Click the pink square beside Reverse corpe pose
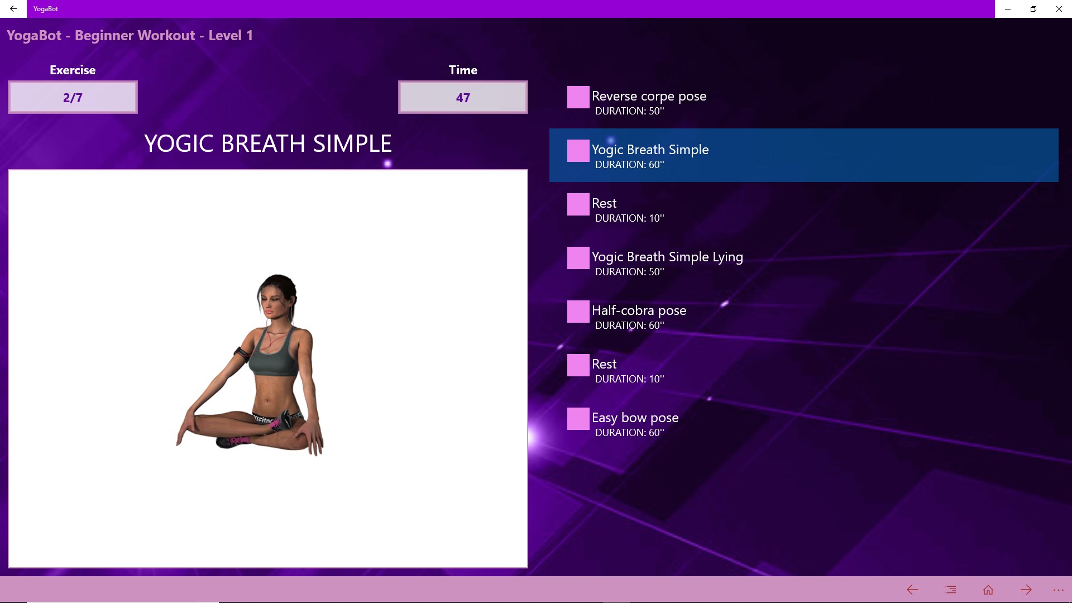Image resolution: width=1072 pixels, height=603 pixels. point(578,97)
